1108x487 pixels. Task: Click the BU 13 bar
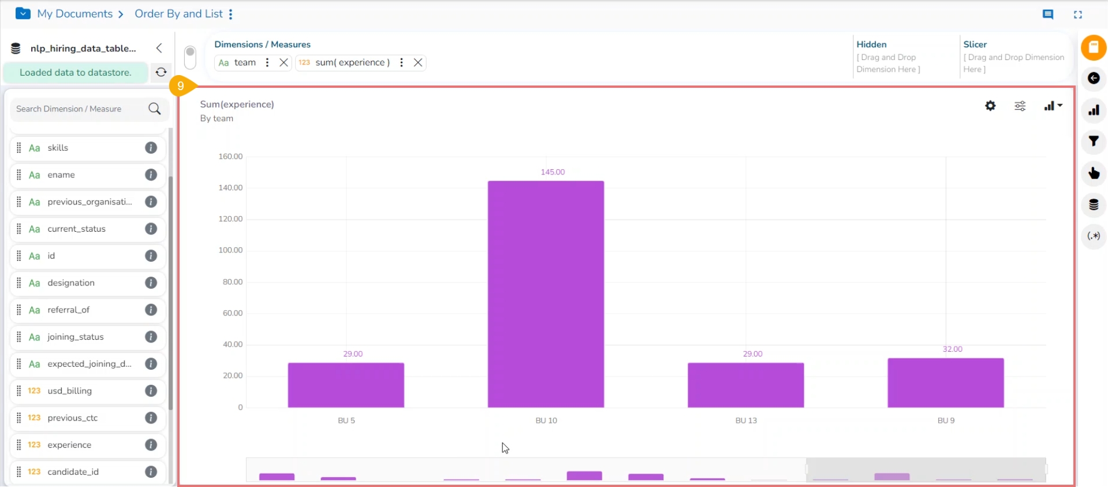[746, 385]
